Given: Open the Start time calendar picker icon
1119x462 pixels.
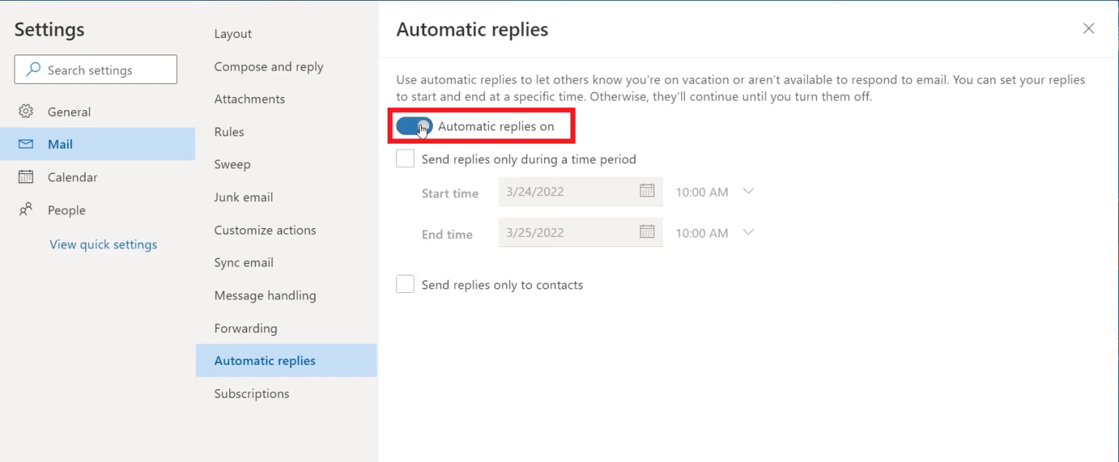Looking at the screenshot, I should pyautogui.click(x=648, y=191).
